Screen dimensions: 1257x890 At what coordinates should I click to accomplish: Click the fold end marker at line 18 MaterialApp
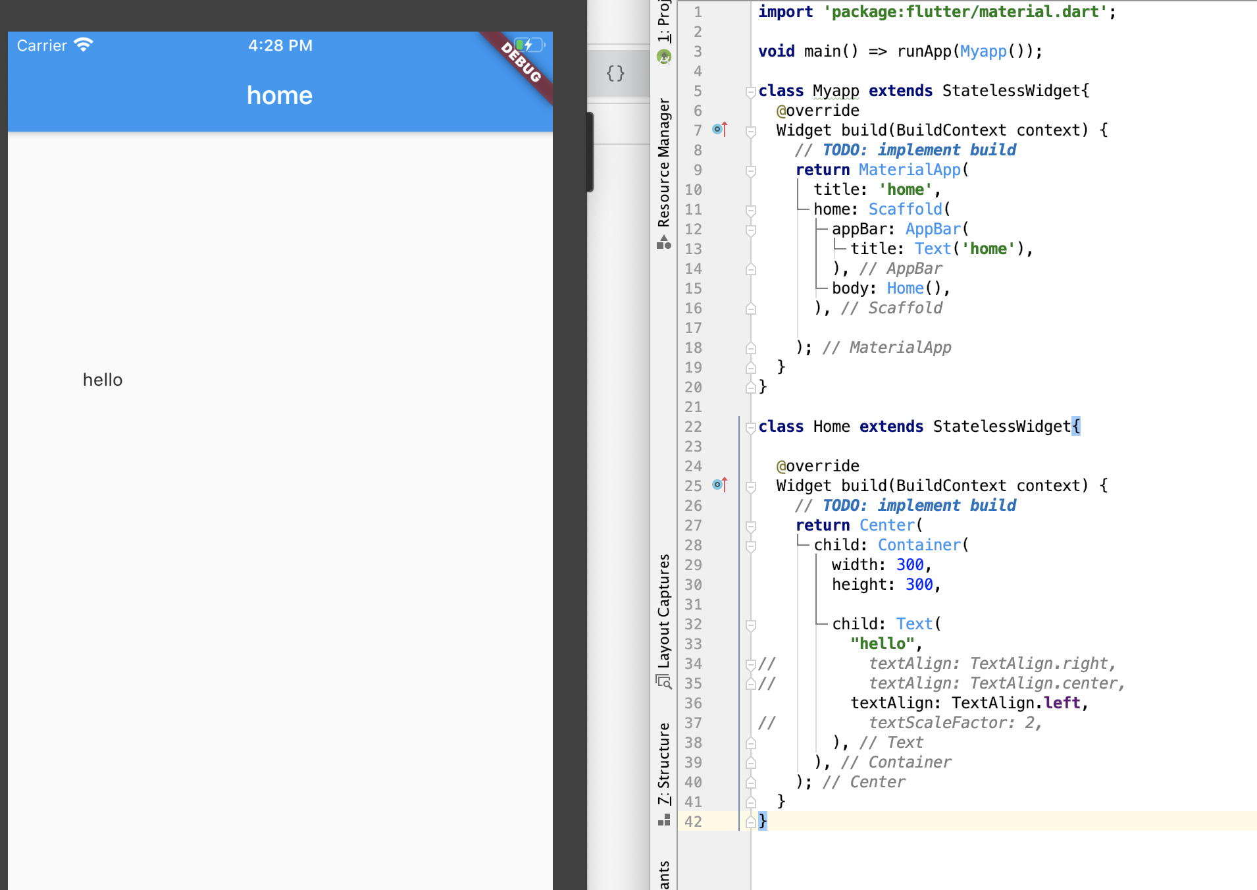tap(750, 348)
